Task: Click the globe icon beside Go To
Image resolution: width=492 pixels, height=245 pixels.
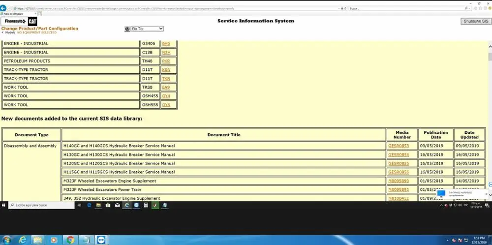Action: coord(127,29)
